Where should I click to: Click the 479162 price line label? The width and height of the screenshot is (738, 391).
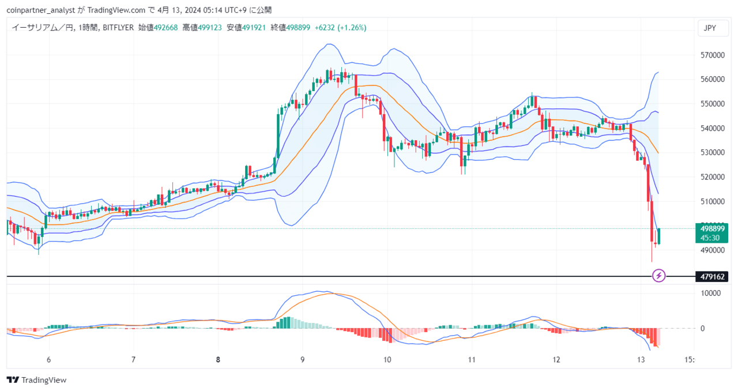click(x=712, y=277)
